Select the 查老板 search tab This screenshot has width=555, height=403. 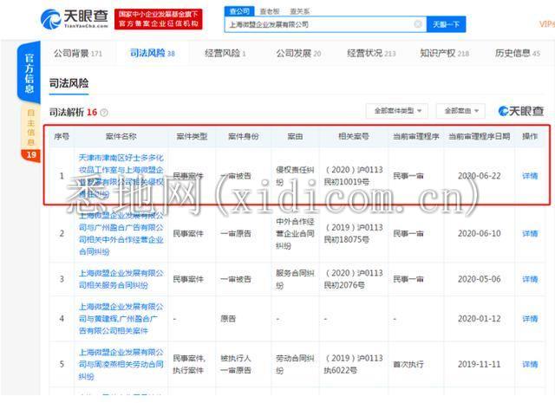(270, 11)
